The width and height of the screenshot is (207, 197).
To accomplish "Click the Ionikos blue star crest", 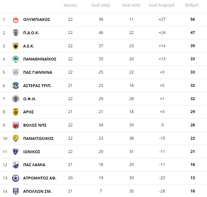I will coord(16,151).
